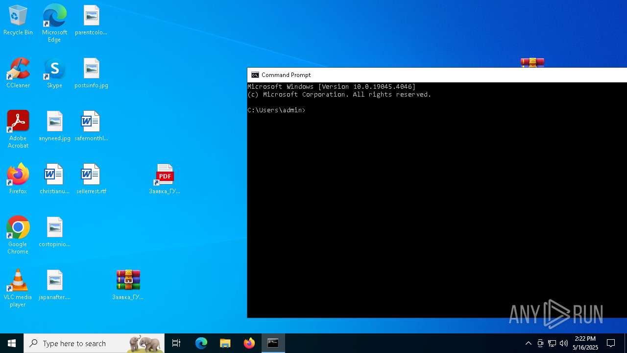Select the Заявка_ГУ... WinRAR archive icon
This screenshot has height=353, width=627.
click(x=128, y=285)
